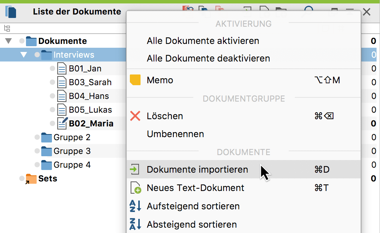Click the green plus icon for Neues Text-Dokument
This screenshot has height=233, width=380.
tap(136, 188)
